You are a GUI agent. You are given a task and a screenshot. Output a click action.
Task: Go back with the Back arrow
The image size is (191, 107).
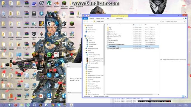[x=84, y=21]
